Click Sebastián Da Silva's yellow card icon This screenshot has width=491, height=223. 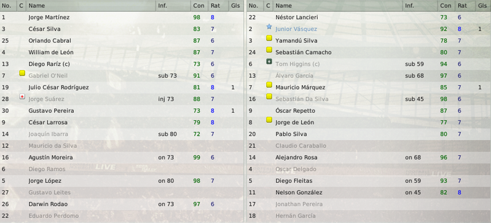pyautogui.click(x=269, y=96)
